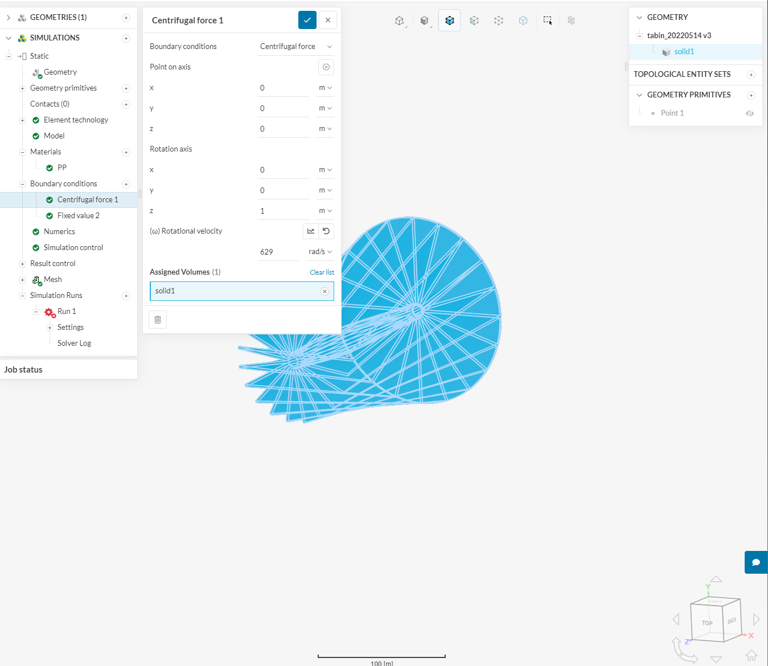768x666 pixels.
Task: Click the greyed-out mesh cube toolbar icon
Action: (572, 21)
